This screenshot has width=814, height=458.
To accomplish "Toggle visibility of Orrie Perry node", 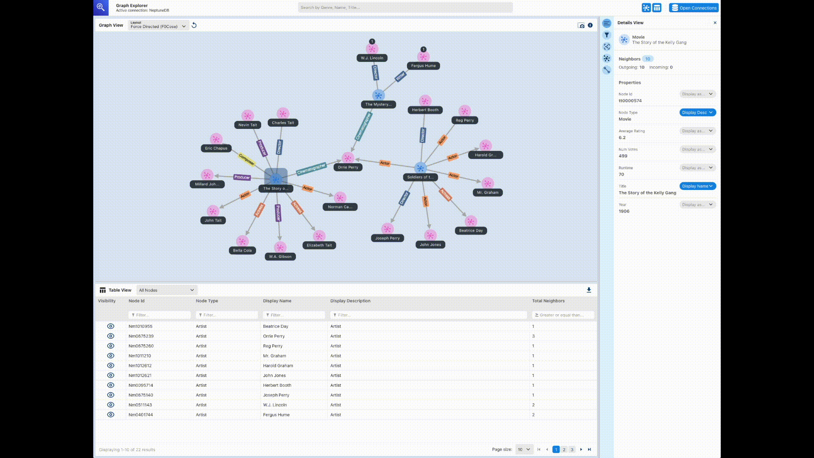I will coord(110,336).
